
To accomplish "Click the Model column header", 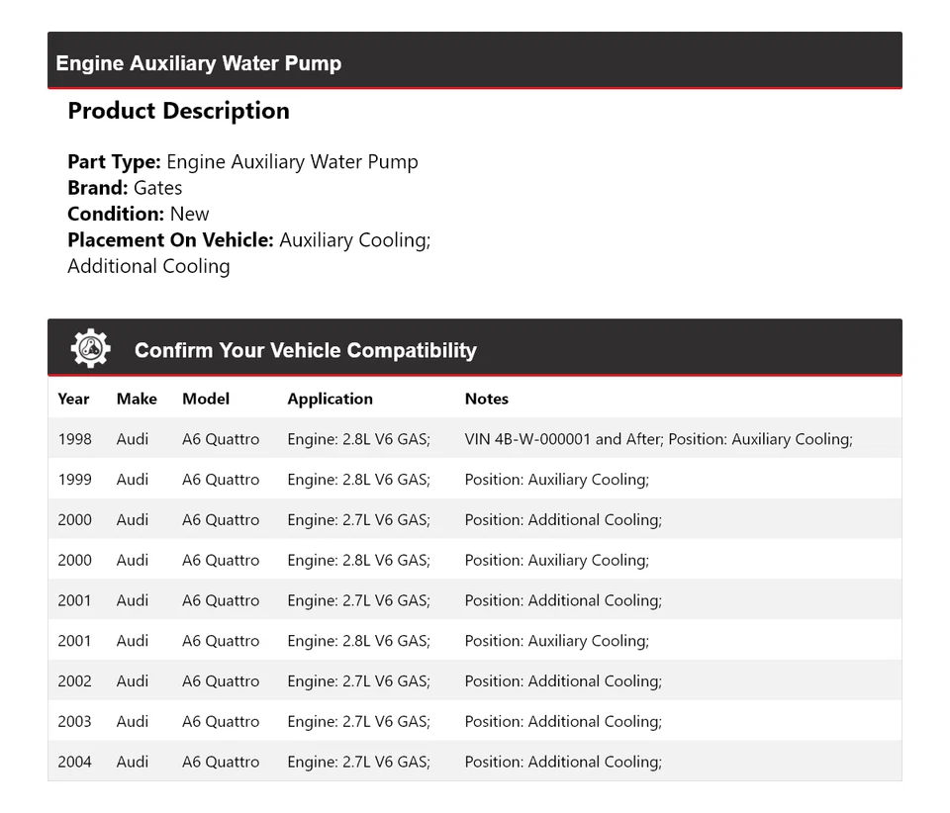I will pyautogui.click(x=206, y=399).
